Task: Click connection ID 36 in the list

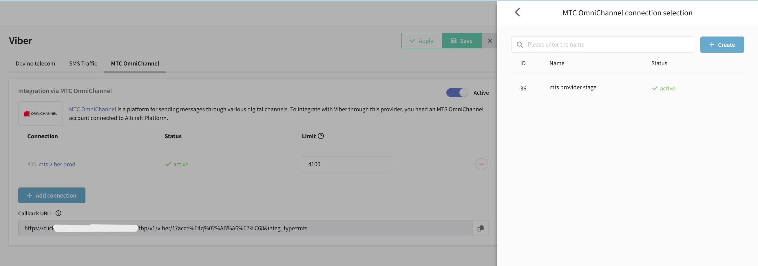Action: (x=523, y=89)
